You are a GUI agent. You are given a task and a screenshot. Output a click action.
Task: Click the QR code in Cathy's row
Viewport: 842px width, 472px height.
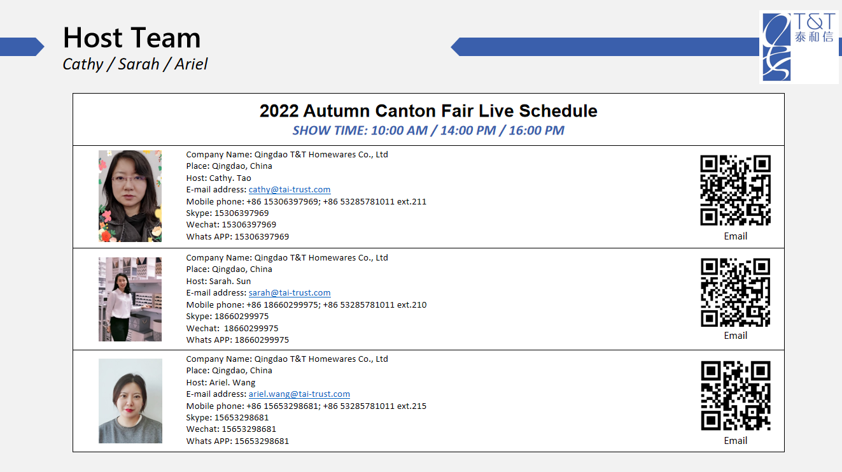735,190
